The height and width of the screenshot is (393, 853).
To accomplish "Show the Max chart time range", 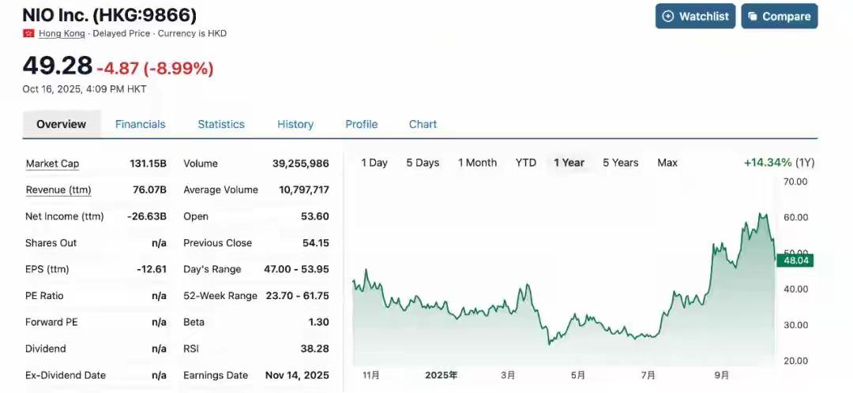I will [x=667, y=163].
